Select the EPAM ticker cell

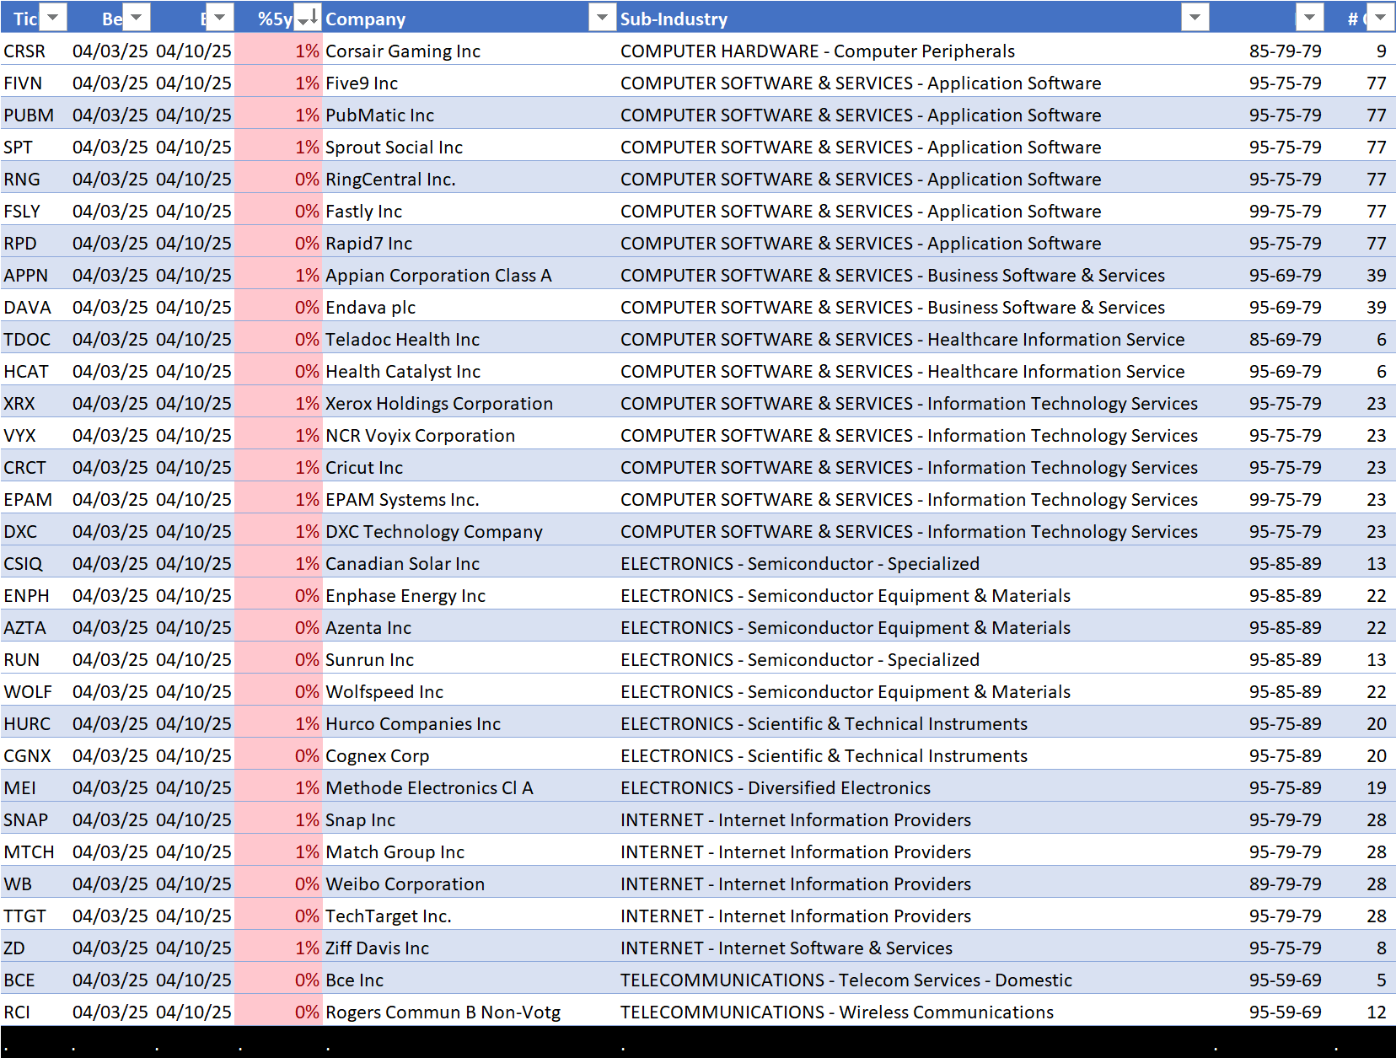(x=35, y=500)
